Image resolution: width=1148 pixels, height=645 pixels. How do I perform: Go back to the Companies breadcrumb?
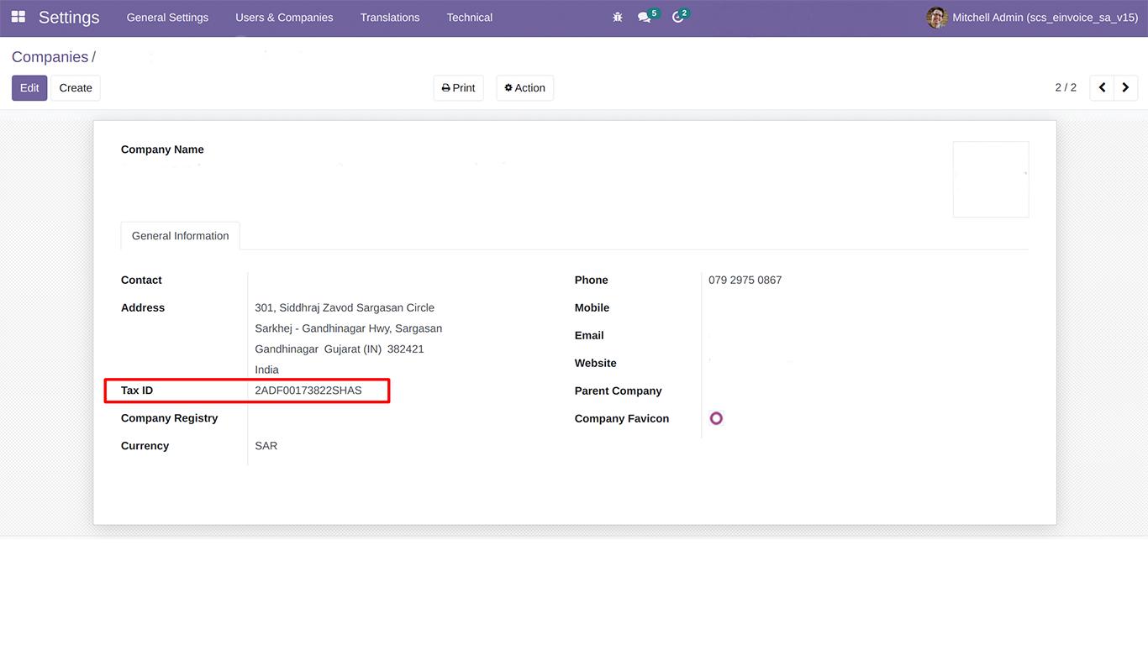50,57
